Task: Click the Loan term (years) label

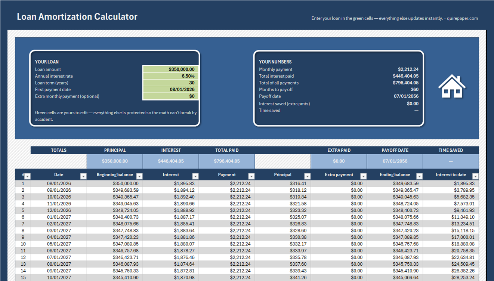Action: pos(52,83)
